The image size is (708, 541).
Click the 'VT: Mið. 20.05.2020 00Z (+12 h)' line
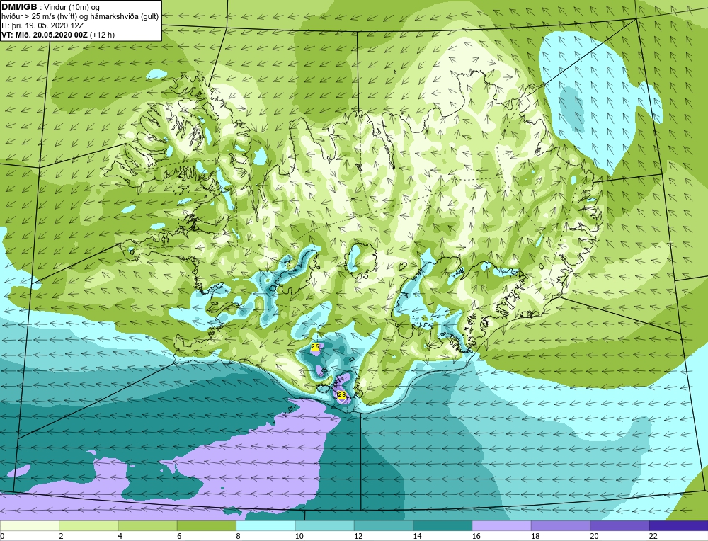[x=58, y=35]
